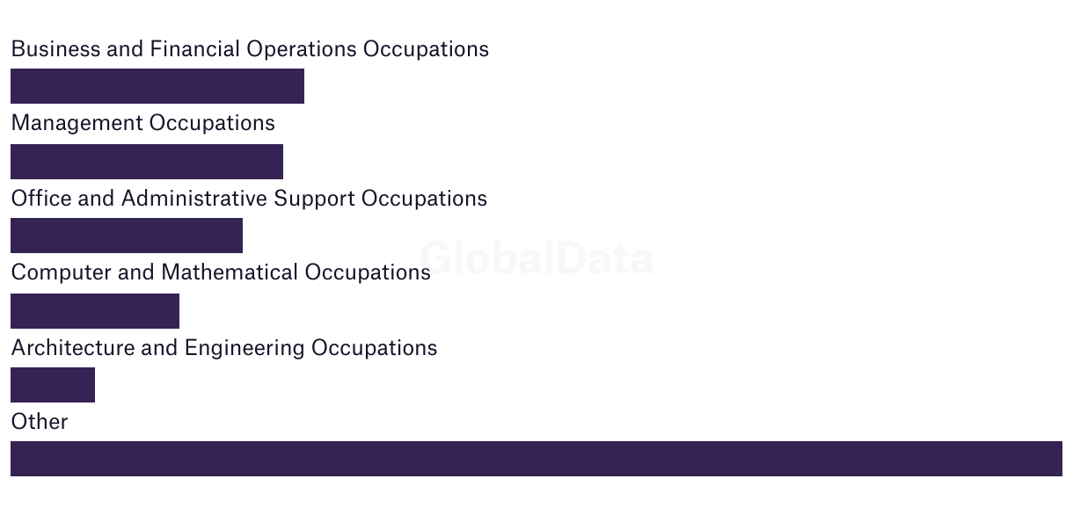The width and height of the screenshot is (1073, 515).
Task: Click the Architecture and Engineering Occupations bar
Action: tap(53, 385)
